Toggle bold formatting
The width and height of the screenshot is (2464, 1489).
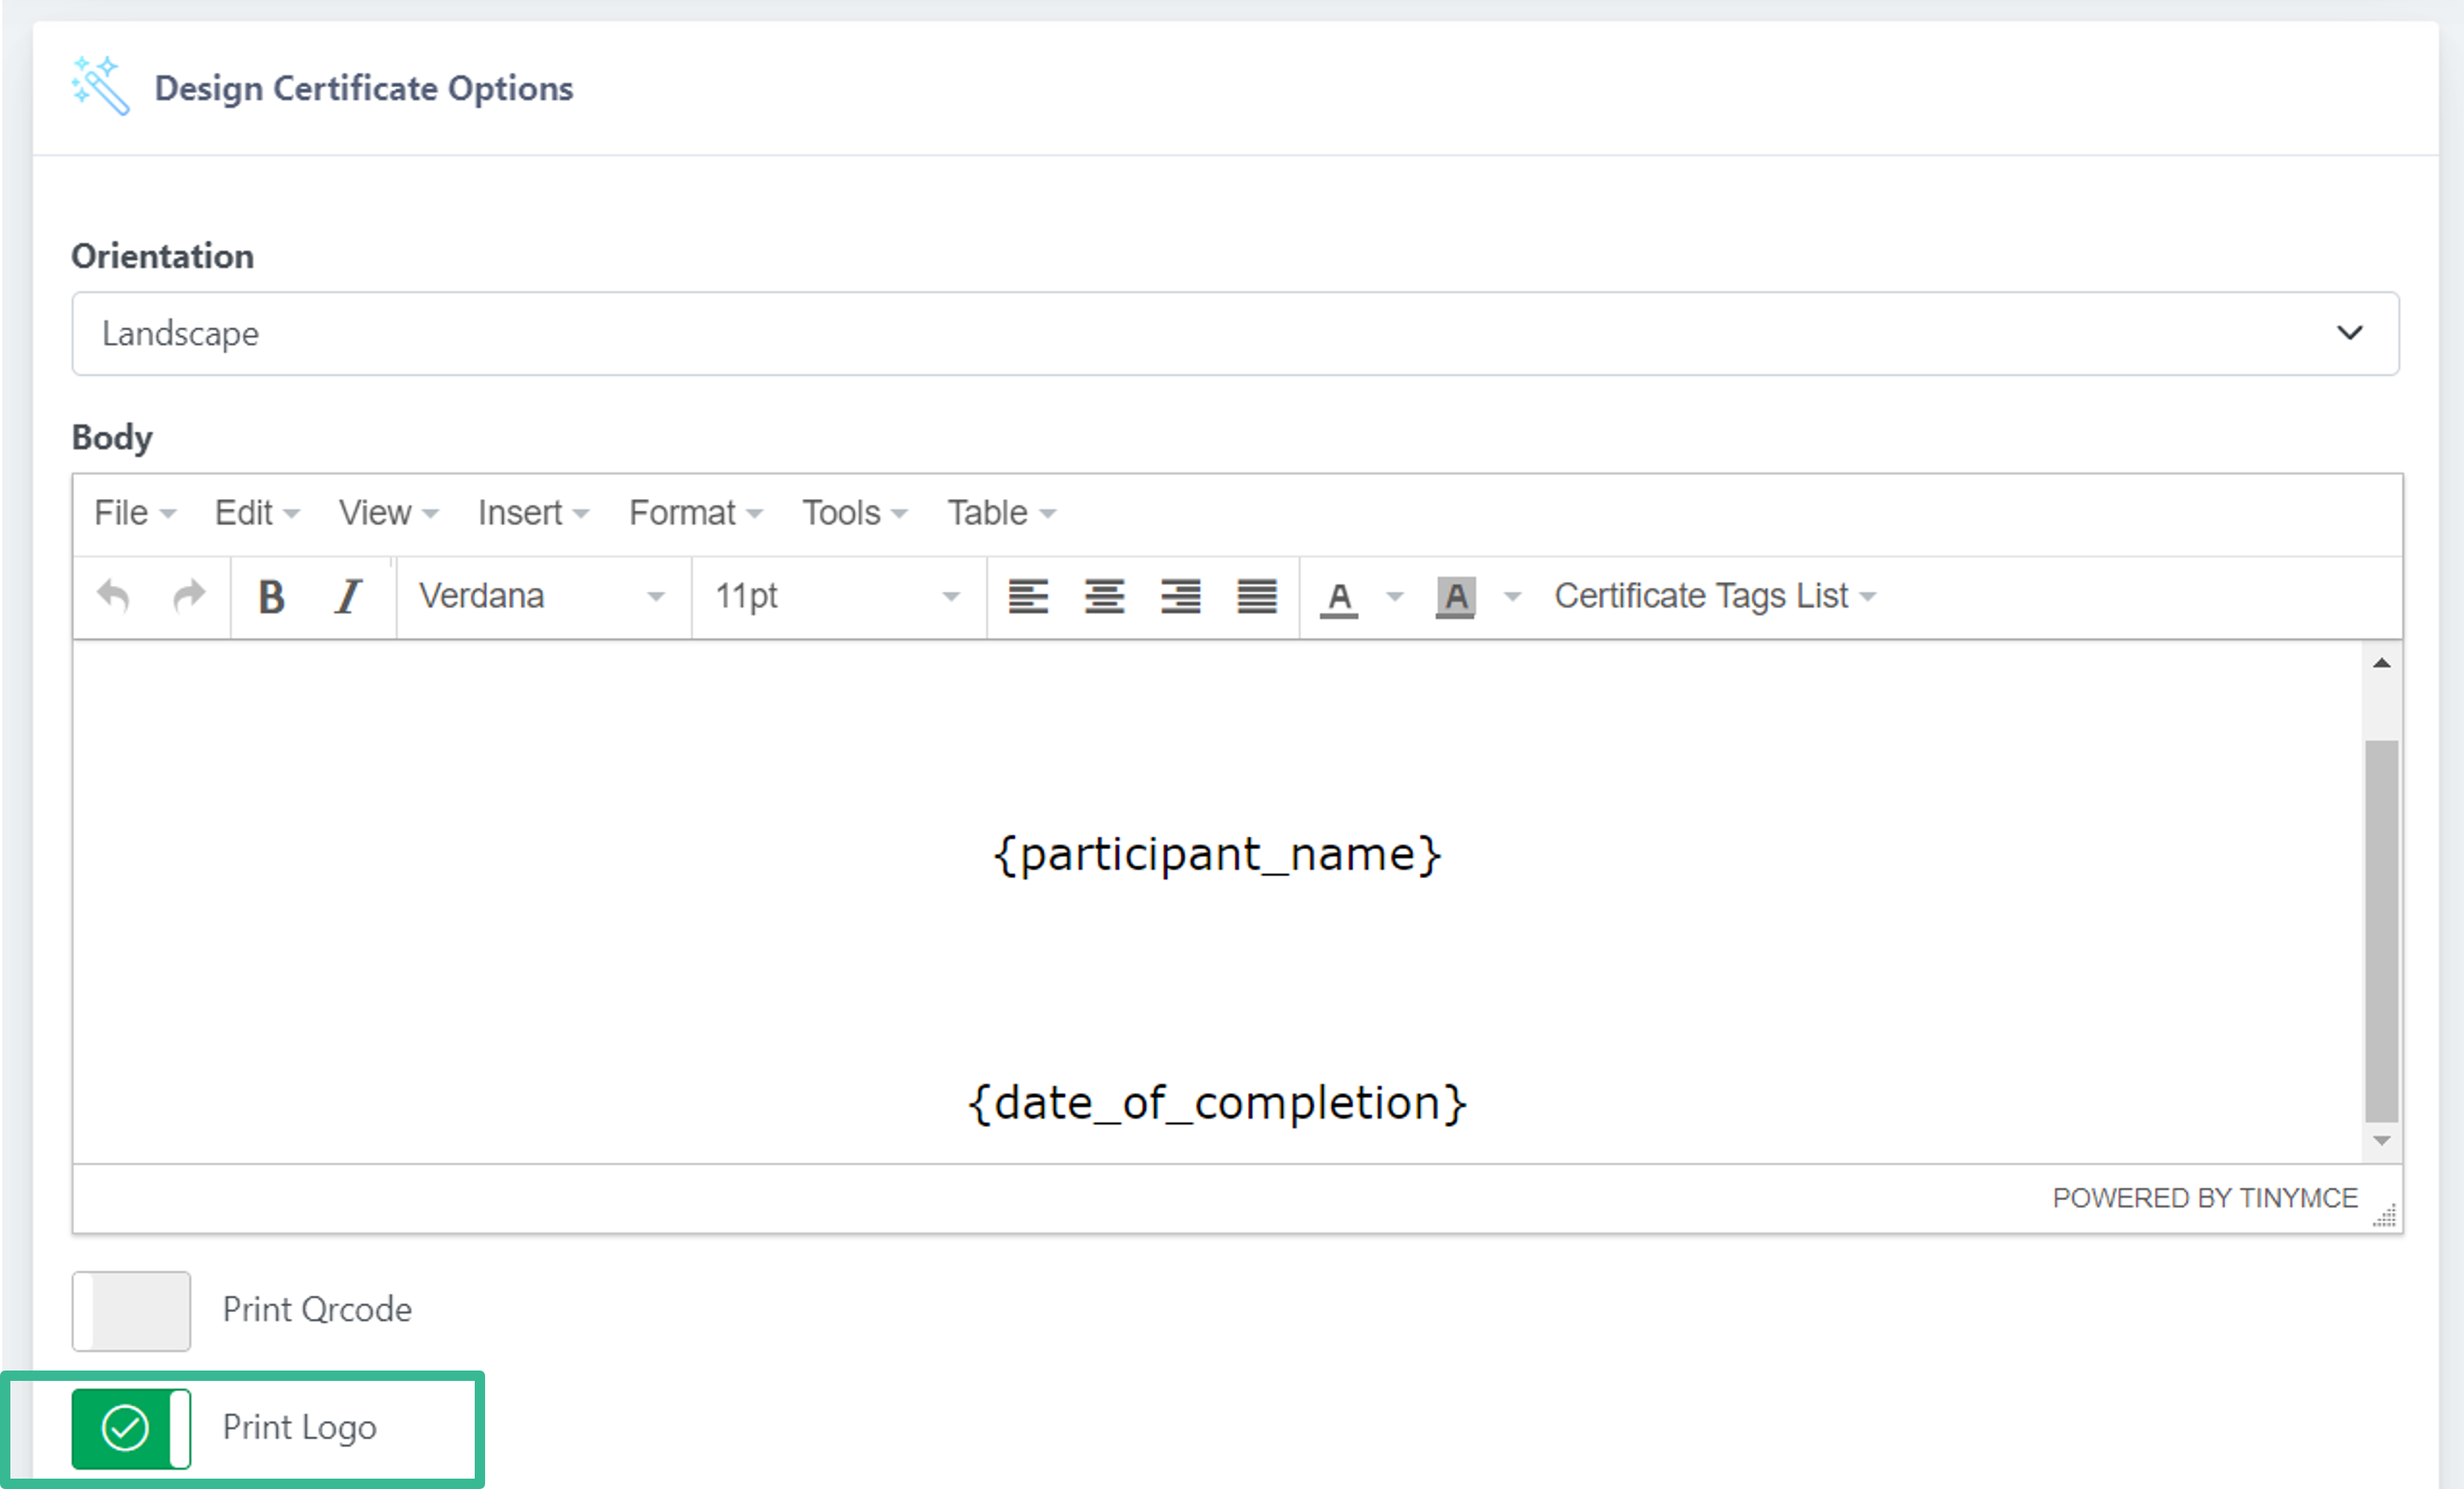tap(271, 596)
